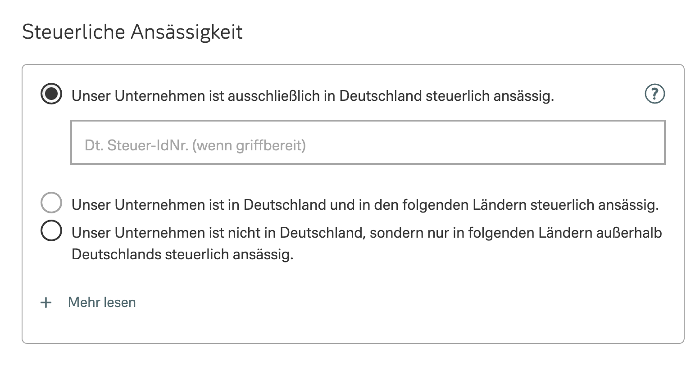The image size is (700, 370).
Task: Focus the German tax ID number text box
Action: pyautogui.click(x=368, y=142)
